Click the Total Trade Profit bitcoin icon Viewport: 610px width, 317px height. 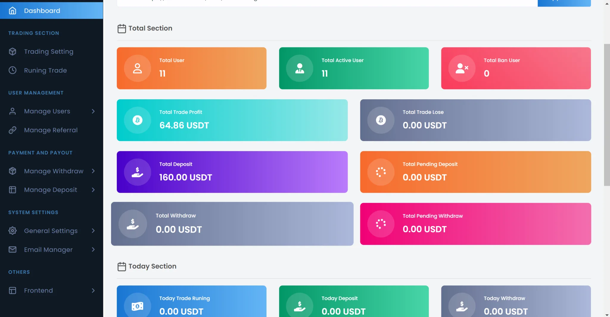pyautogui.click(x=137, y=120)
